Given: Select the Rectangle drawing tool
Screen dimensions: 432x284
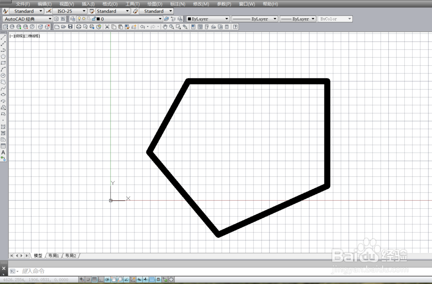Looking at the screenshot, I should coord(3,63).
